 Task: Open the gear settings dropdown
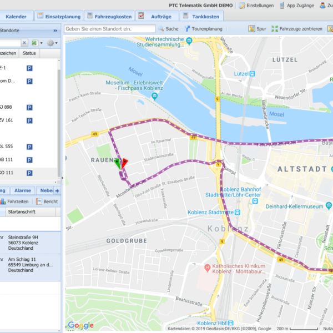[52, 43]
